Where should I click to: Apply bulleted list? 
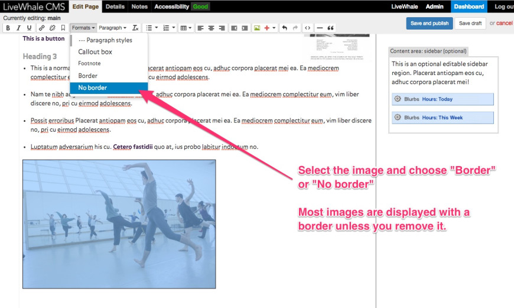coord(149,28)
